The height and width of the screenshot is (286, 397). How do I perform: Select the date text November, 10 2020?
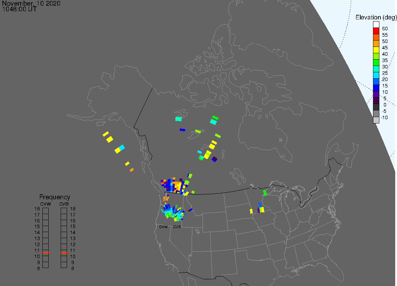31,4
